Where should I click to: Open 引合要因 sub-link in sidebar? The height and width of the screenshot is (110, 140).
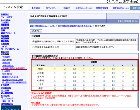pyautogui.click(x=6, y=71)
